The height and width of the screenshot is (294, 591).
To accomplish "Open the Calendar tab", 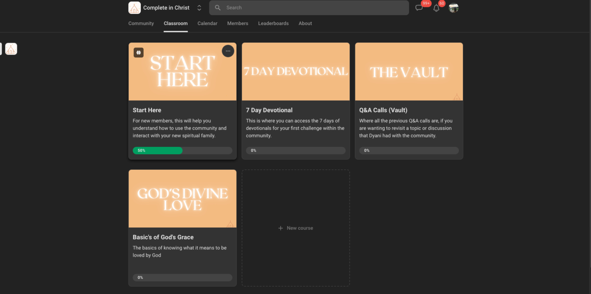I will click(207, 23).
